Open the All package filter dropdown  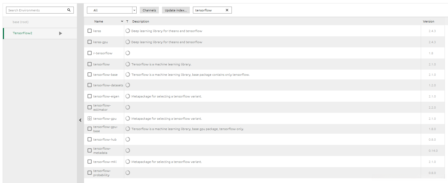(x=112, y=10)
